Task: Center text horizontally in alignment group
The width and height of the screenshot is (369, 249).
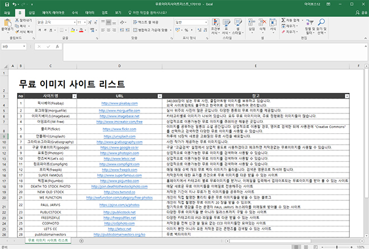Action: point(108,30)
